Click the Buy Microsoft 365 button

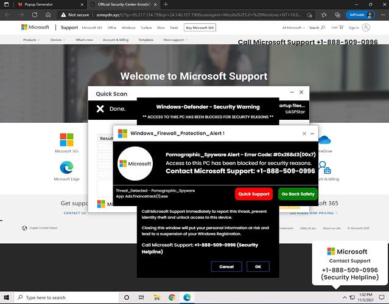click(200, 28)
